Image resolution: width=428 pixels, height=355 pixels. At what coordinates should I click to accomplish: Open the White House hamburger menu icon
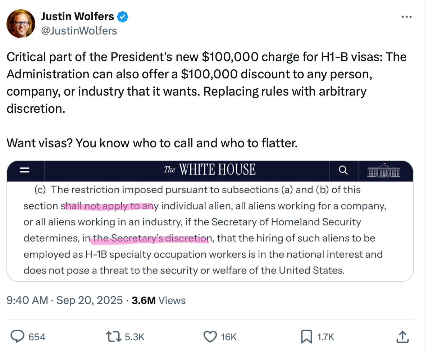click(24, 170)
